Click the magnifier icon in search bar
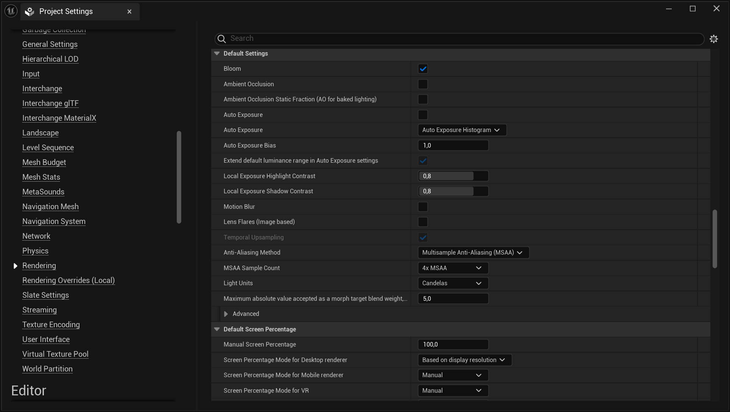The height and width of the screenshot is (412, 730). [221, 39]
